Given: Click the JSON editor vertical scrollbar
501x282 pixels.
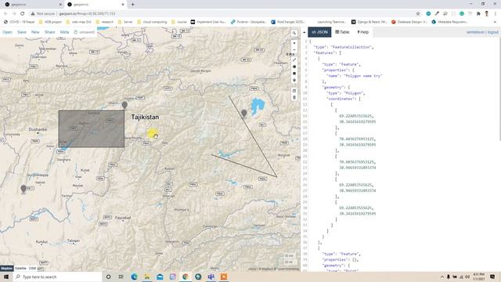Looking at the screenshot, I should point(499,89).
